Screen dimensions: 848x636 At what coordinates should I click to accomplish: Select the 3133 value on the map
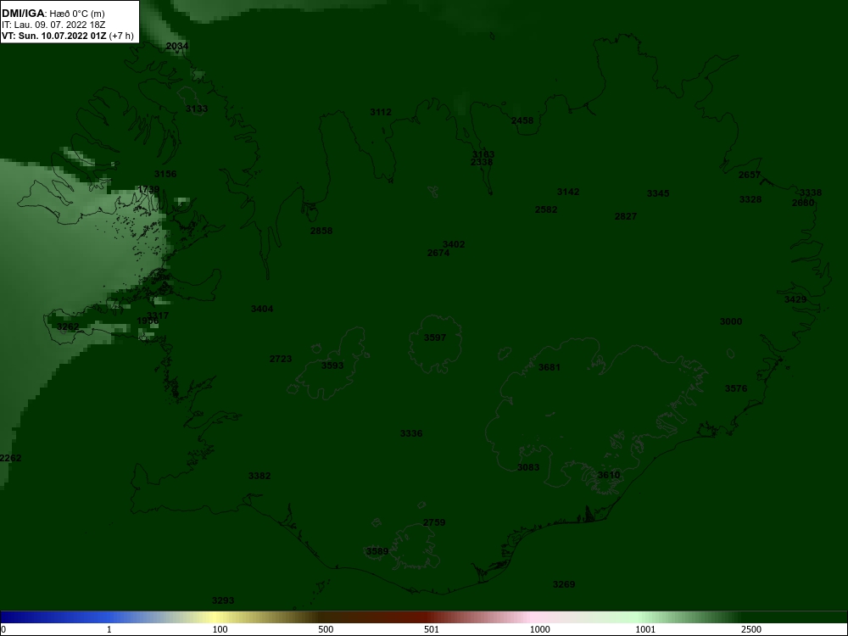coord(197,109)
